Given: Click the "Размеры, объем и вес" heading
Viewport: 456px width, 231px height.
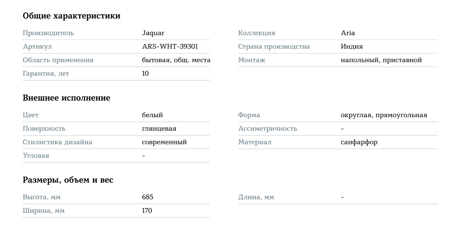Looking at the screenshot, I should (68, 180).
